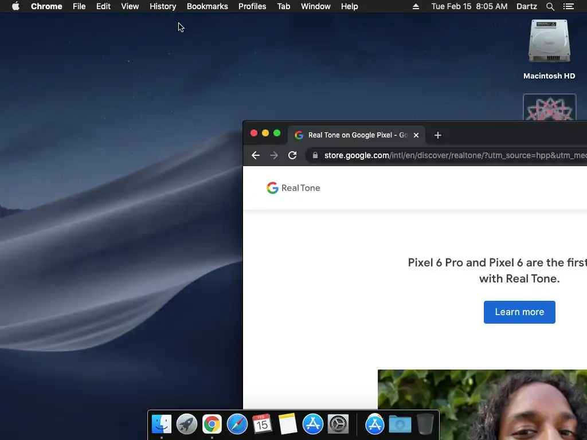Open System Preferences gear in Dock
This screenshot has width=587, height=440.
338,424
